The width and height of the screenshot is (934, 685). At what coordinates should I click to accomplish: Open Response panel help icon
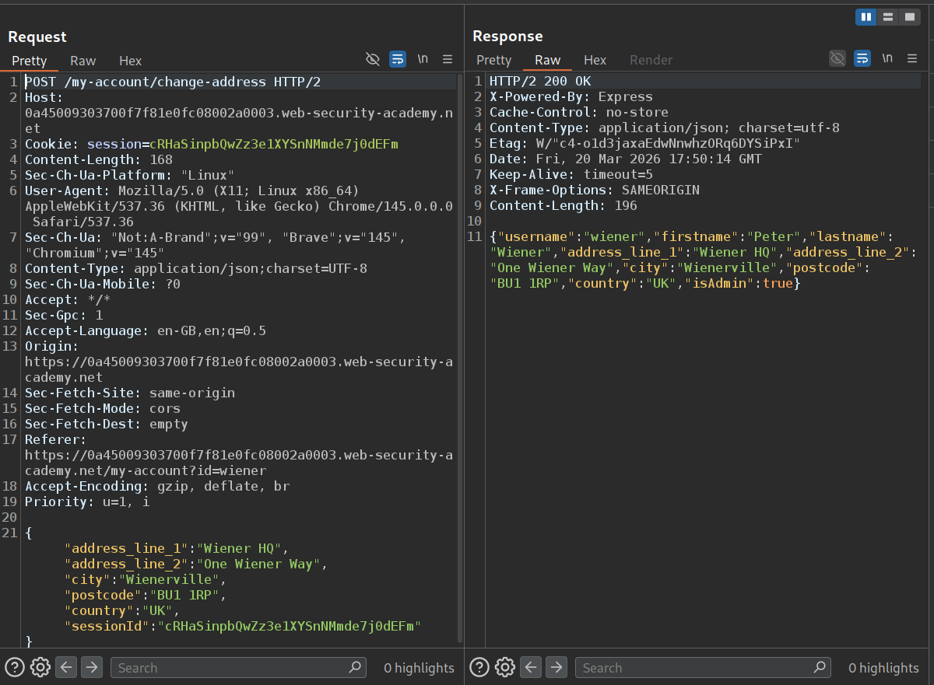point(479,667)
